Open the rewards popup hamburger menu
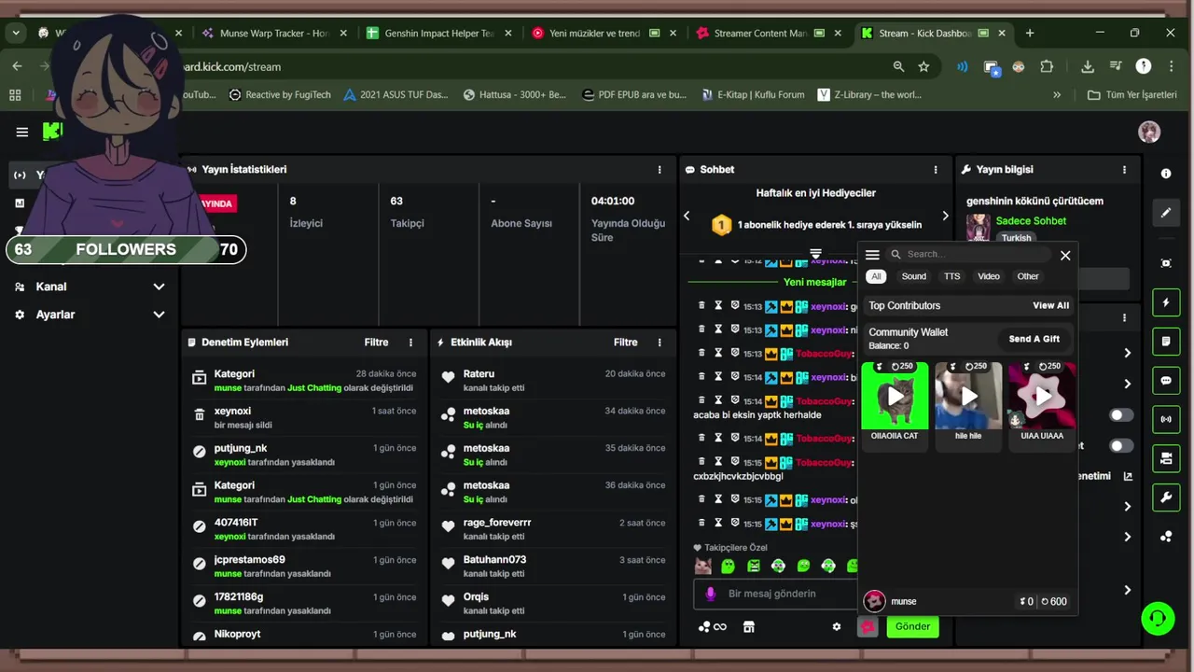This screenshot has width=1194, height=672. (x=872, y=255)
